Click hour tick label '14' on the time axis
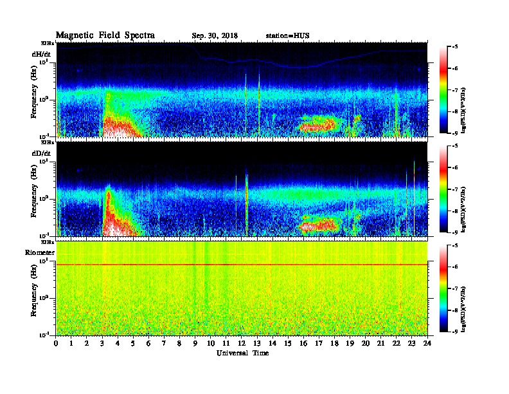509x394 pixels. (272, 344)
